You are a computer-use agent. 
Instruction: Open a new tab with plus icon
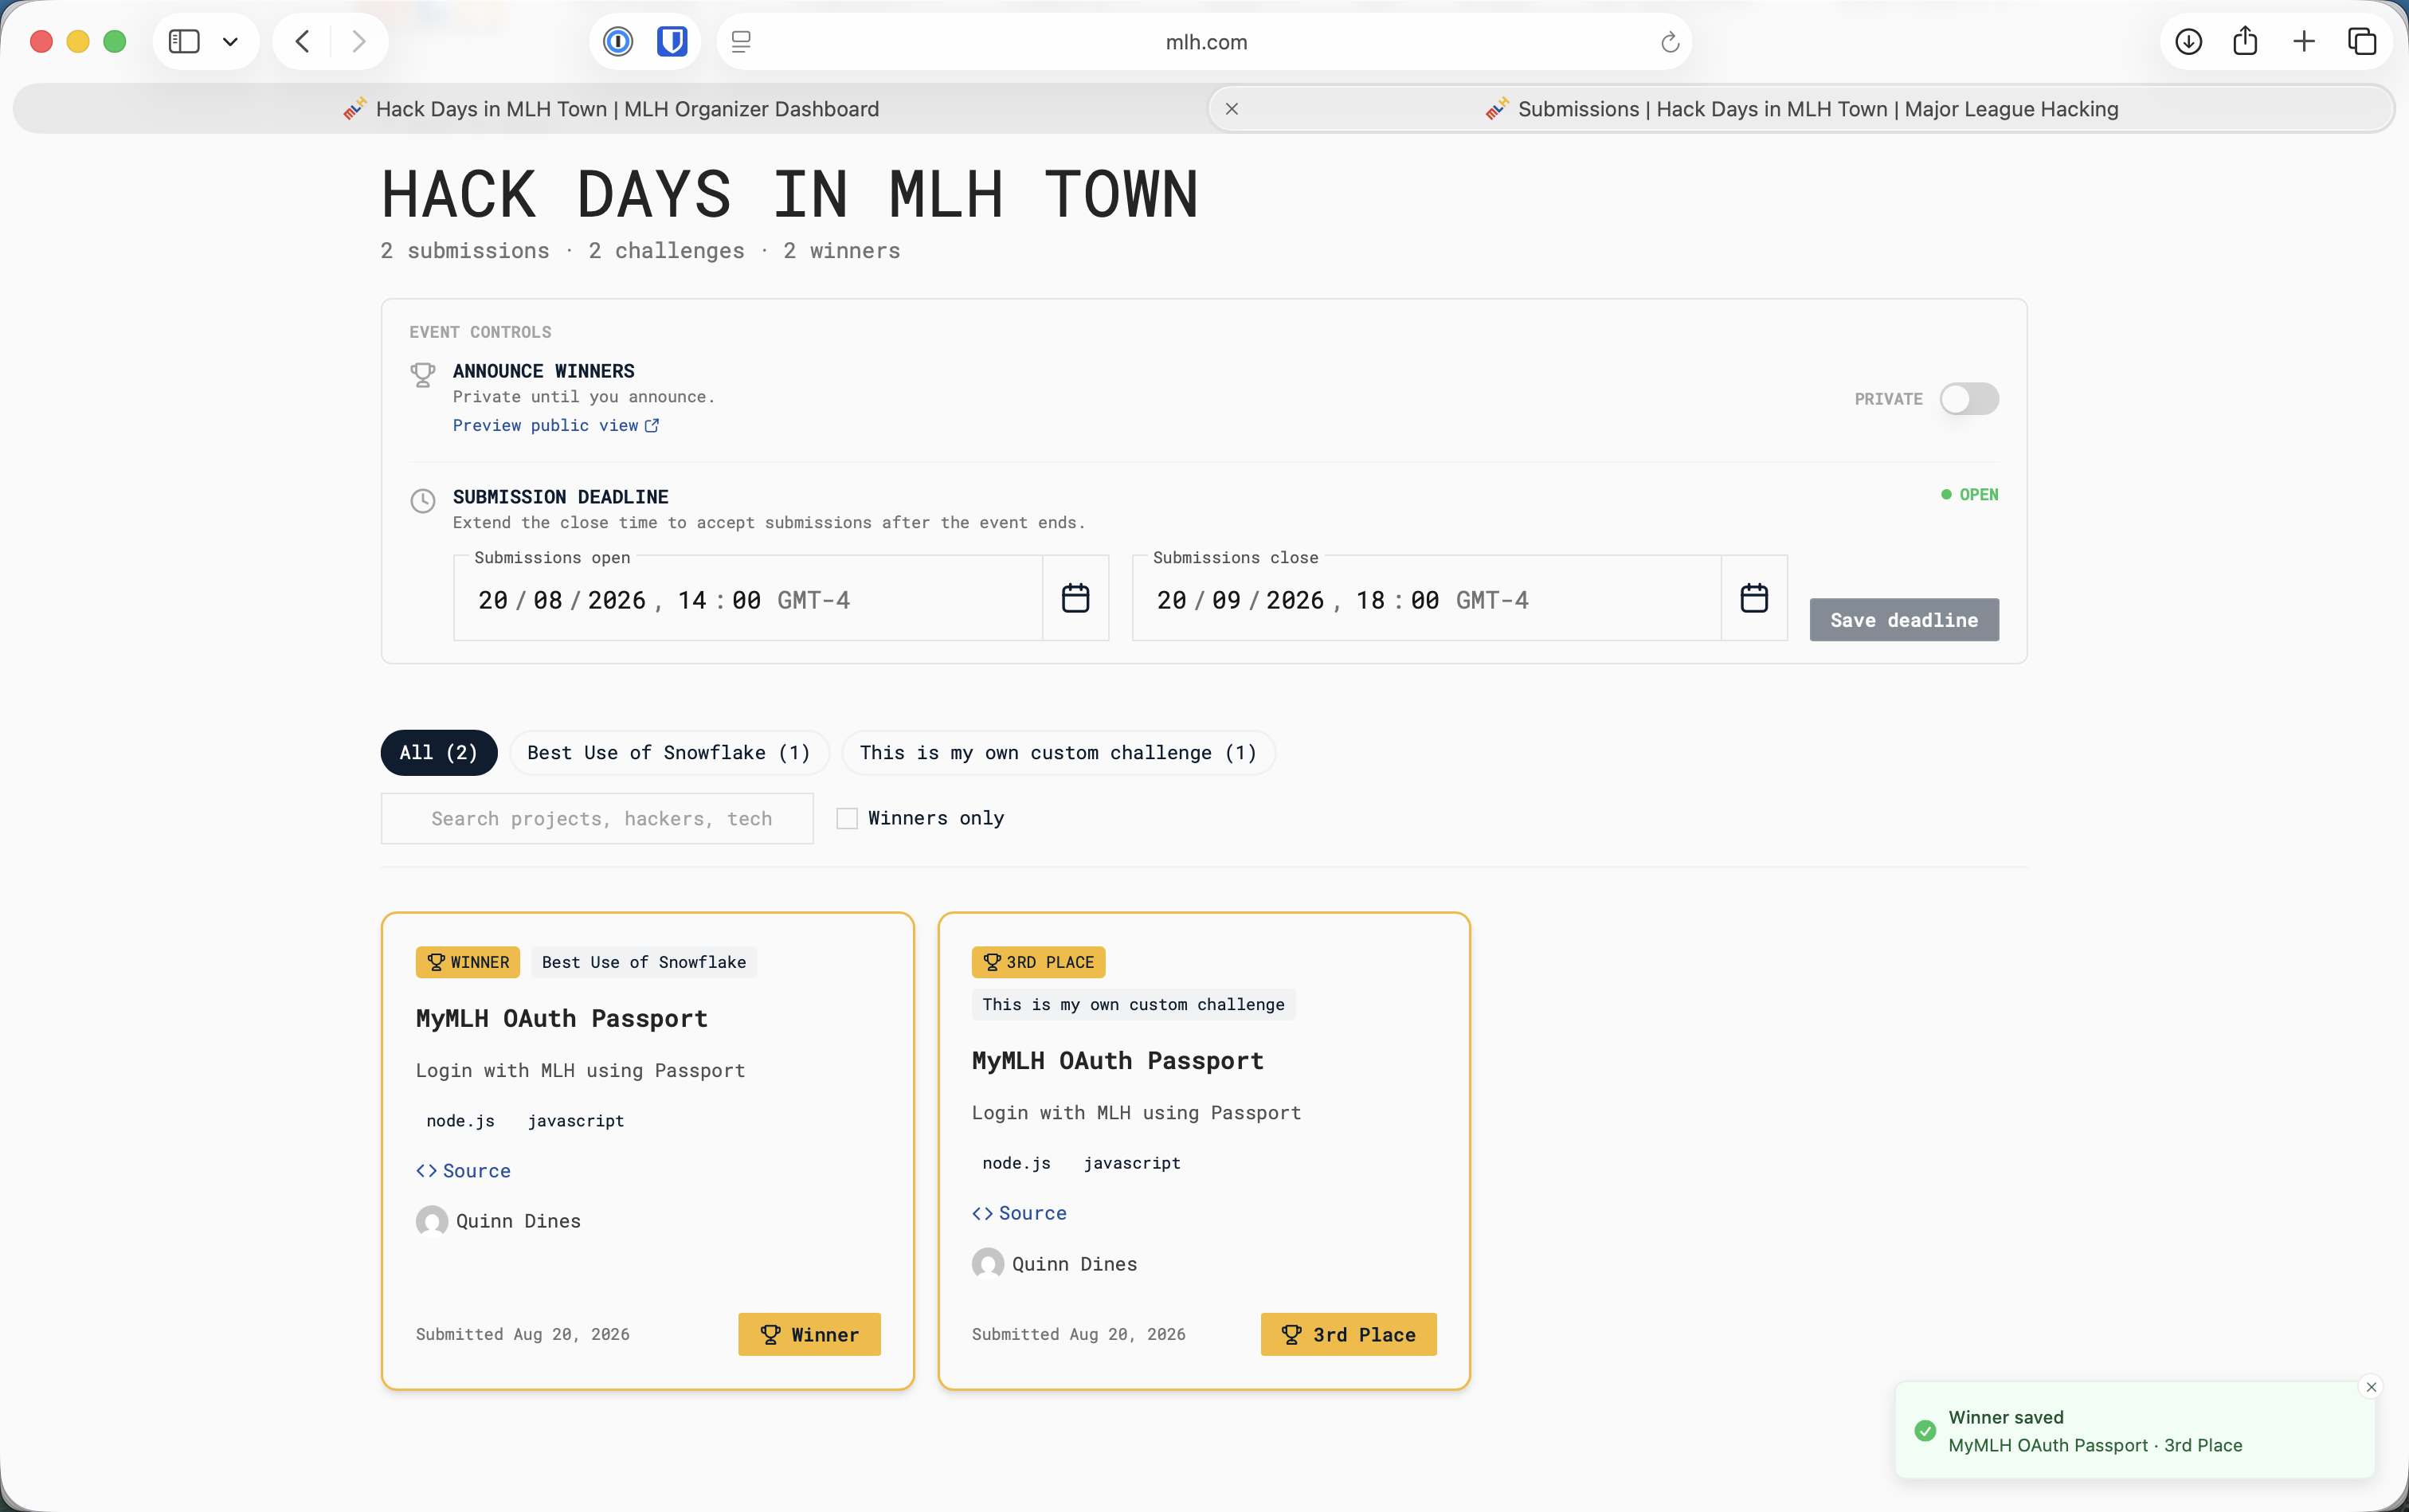tap(2304, 41)
